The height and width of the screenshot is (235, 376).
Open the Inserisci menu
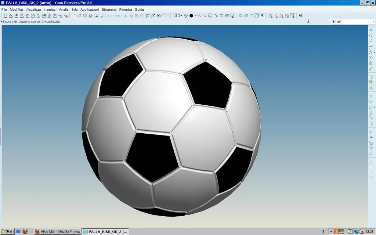click(x=50, y=10)
